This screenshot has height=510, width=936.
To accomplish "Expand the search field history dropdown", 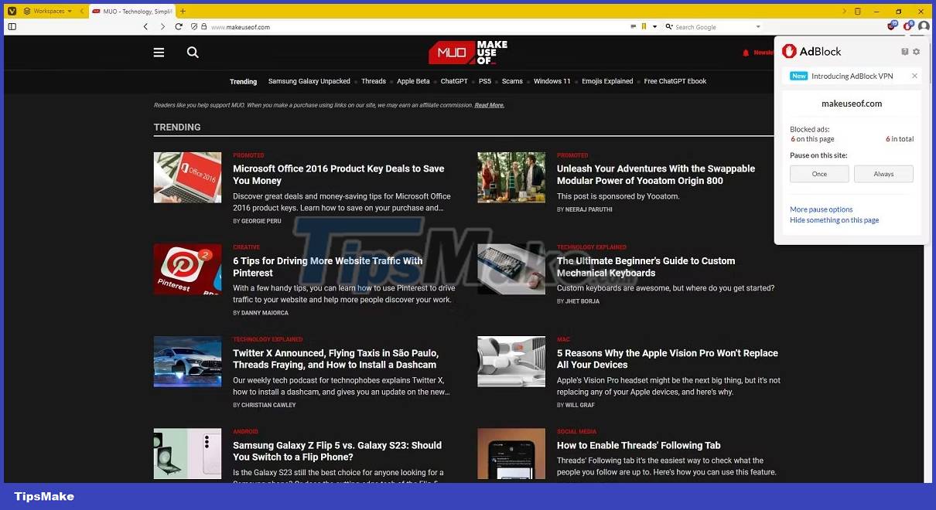I will (758, 26).
